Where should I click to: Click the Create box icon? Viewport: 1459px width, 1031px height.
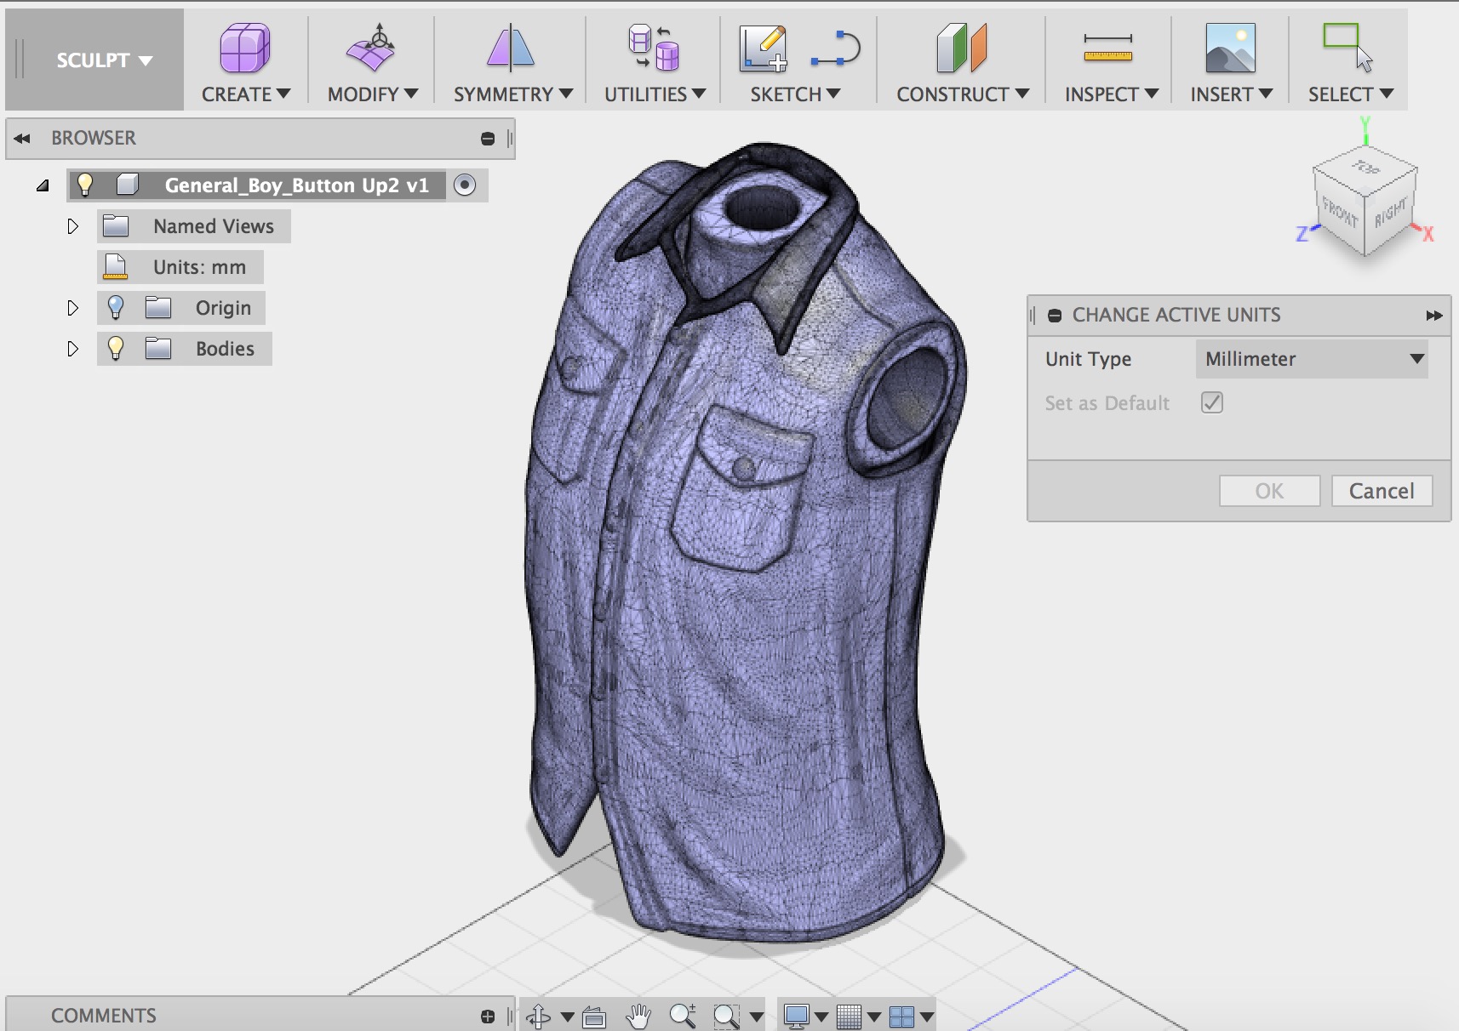(x=245, y=48)
